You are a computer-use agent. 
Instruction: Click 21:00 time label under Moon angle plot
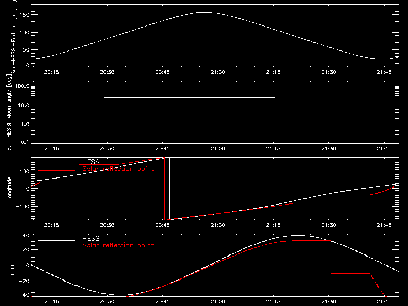218,149
